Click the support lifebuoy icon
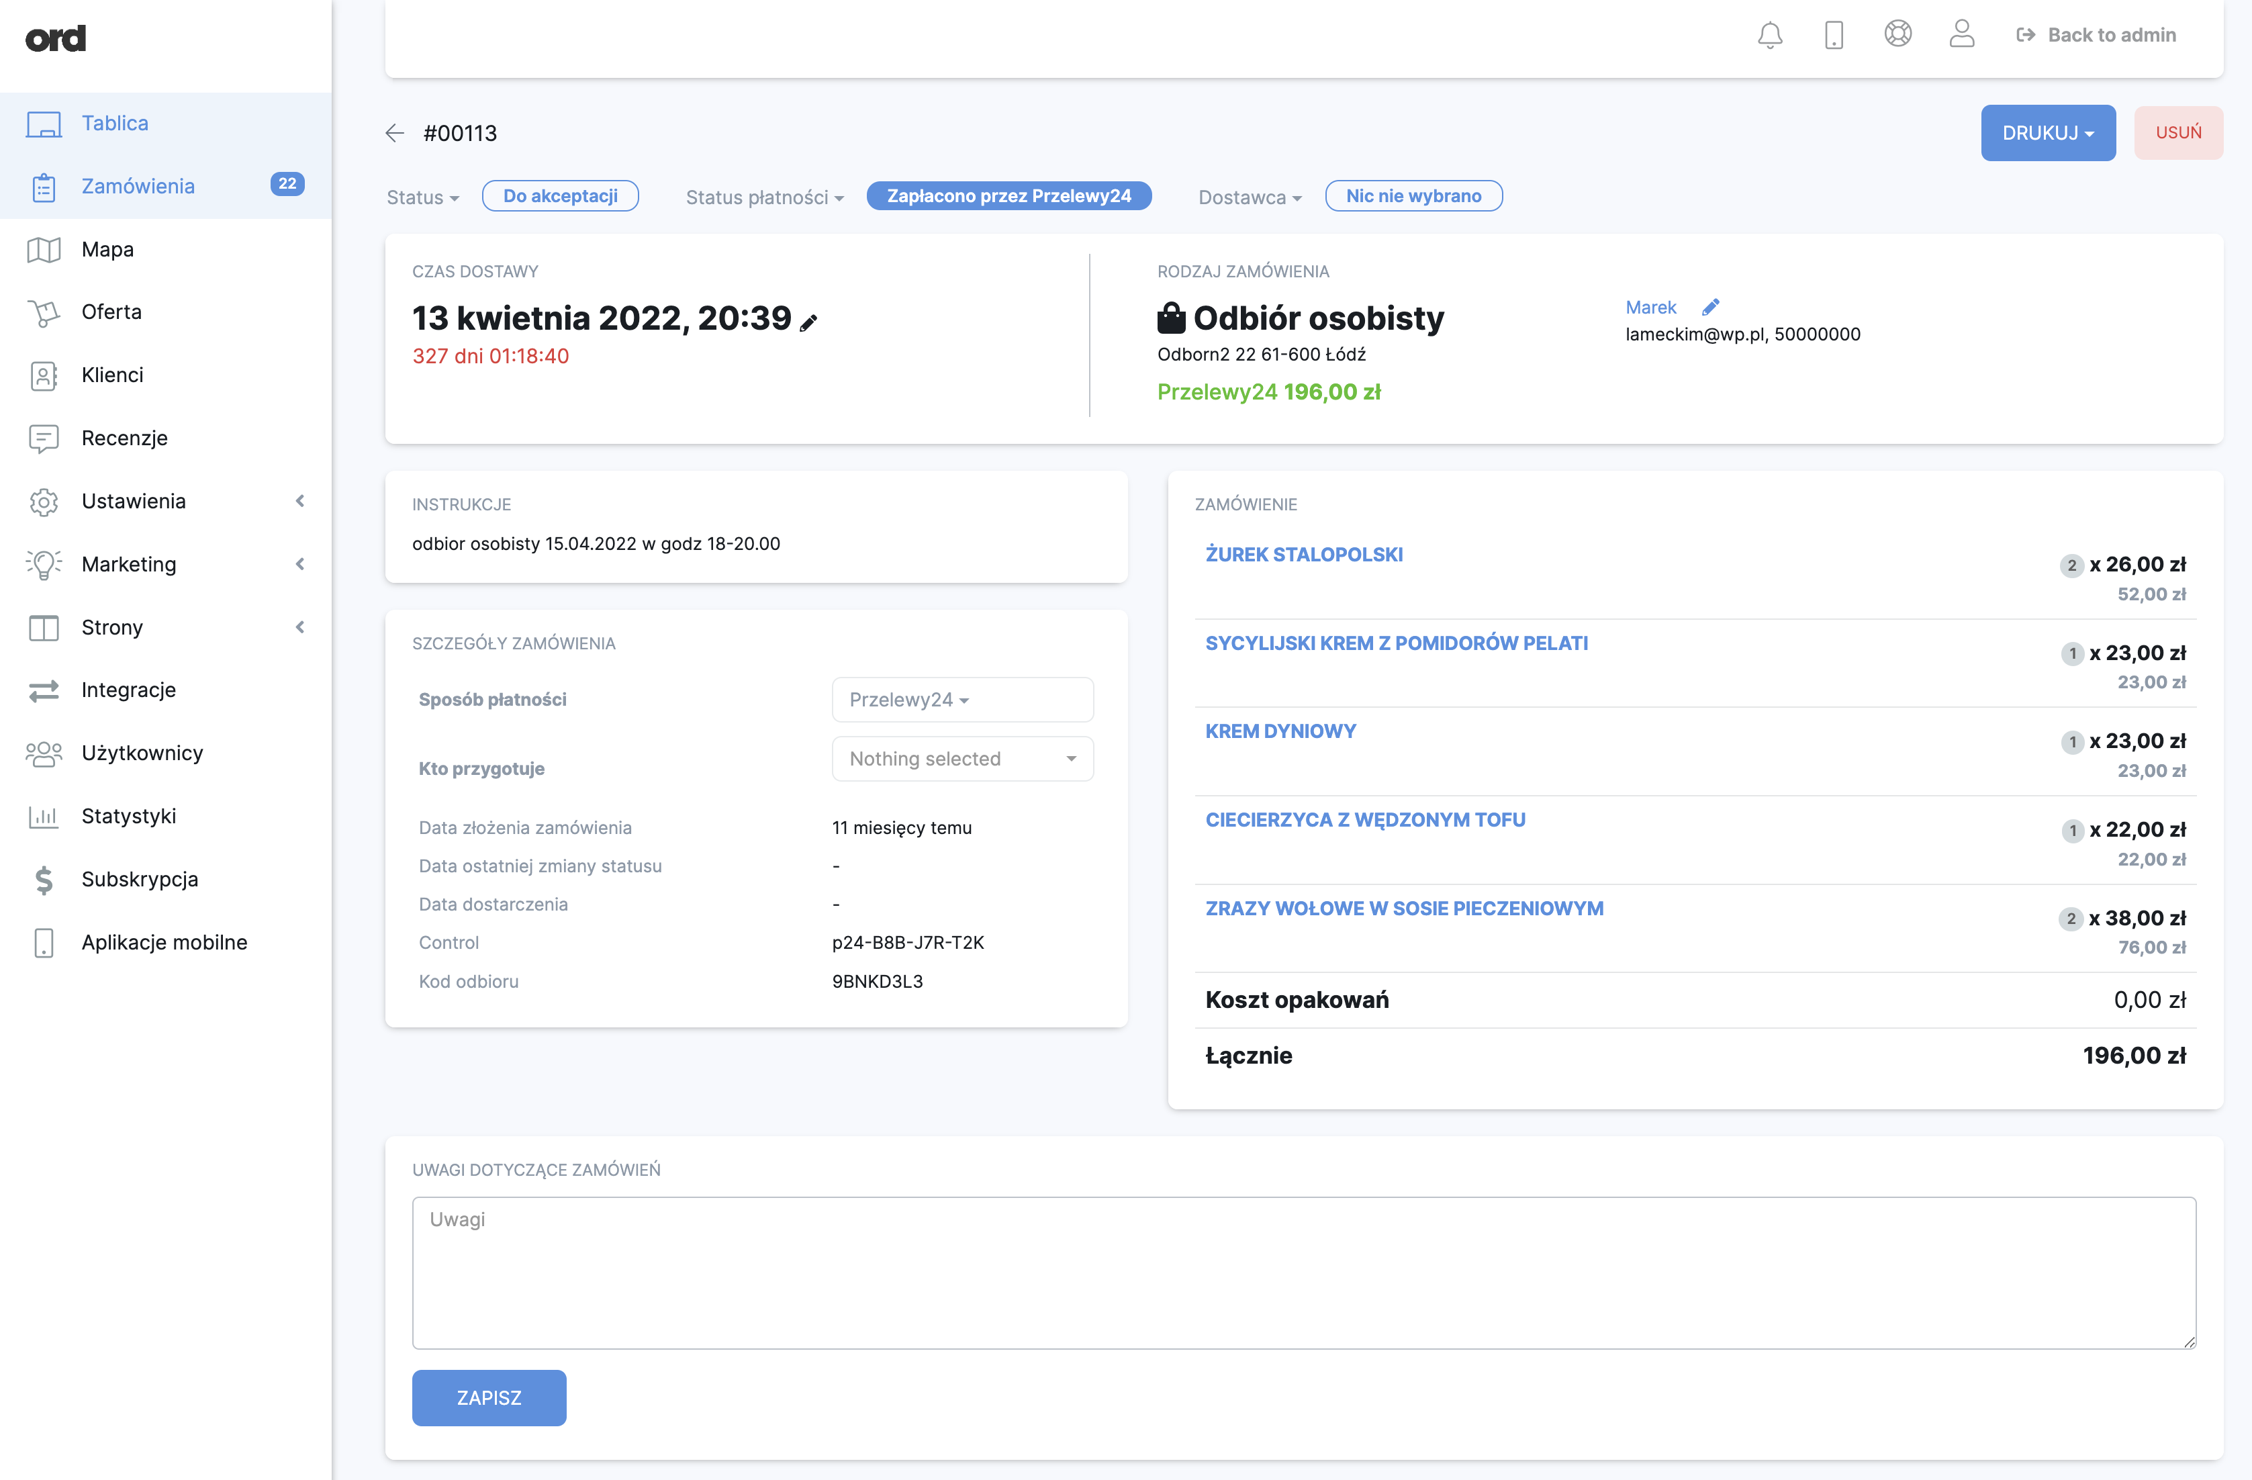Viewport: 2252px width, 1480px height. click(1897, 34)
